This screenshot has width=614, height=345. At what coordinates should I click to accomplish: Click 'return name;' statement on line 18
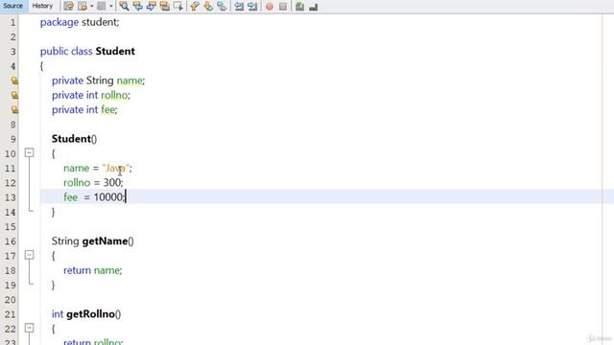coord(93,270)
